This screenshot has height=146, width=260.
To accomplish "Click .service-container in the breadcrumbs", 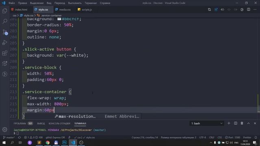I will tap(51, 15).
